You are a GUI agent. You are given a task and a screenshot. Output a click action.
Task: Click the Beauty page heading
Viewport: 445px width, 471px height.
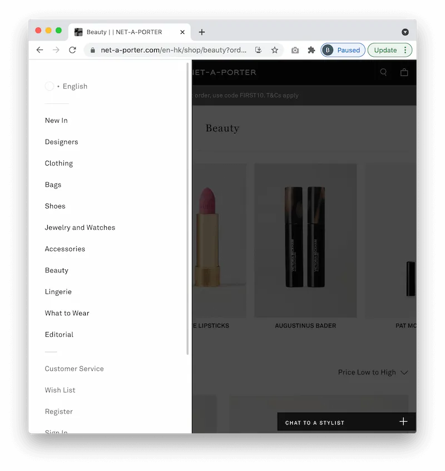point(222,128)
